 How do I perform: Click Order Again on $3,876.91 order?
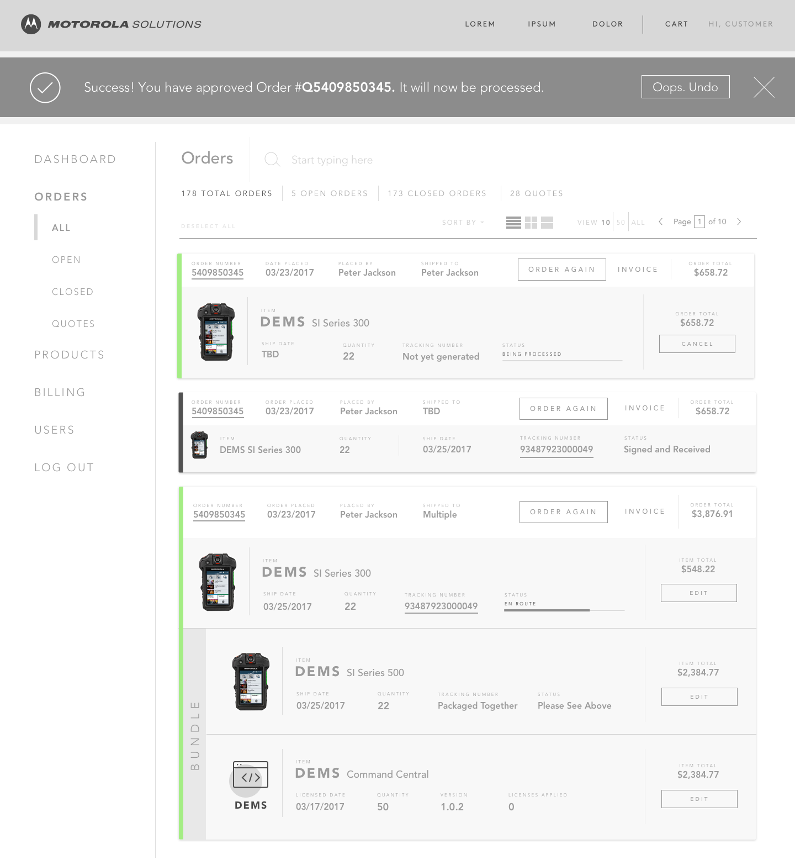(x=564, y=512)
